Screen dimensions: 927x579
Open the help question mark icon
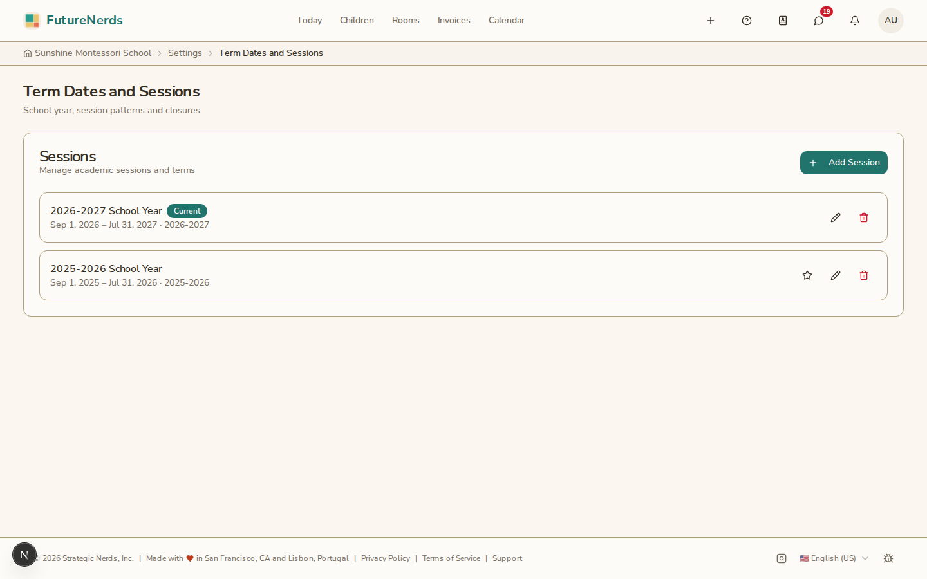747,21
